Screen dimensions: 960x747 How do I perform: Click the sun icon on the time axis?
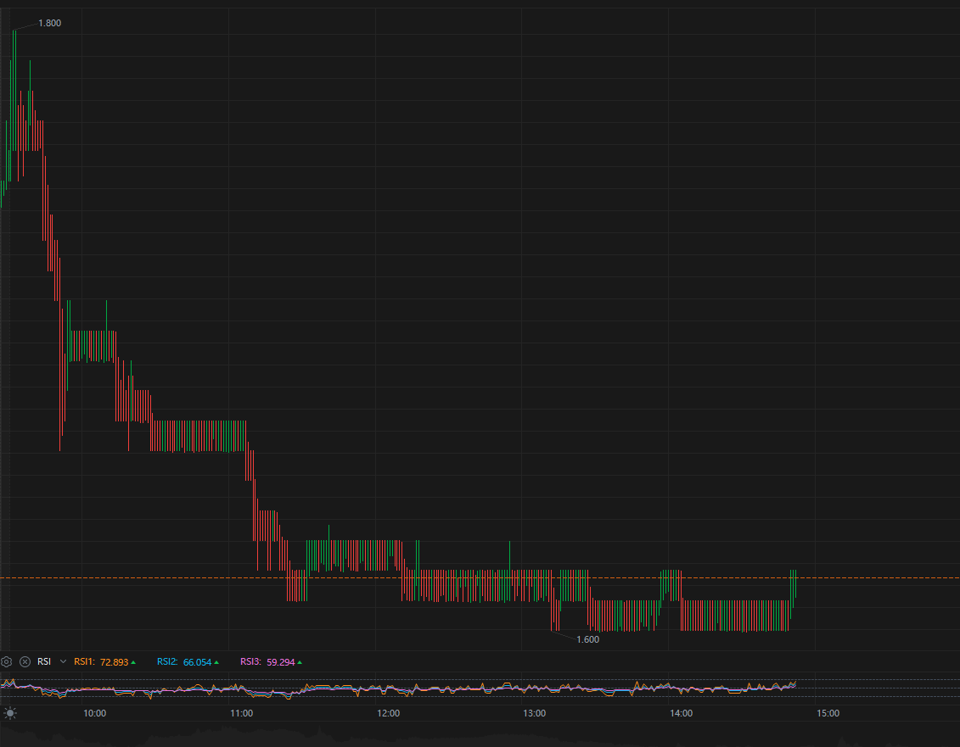pos(10,713)
